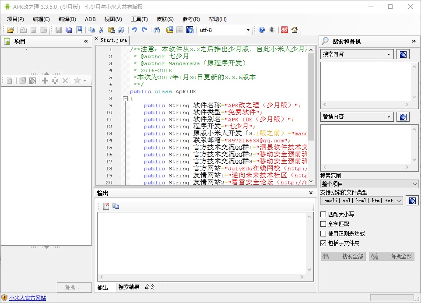Click the blue icon beside search content box
The image size is (421, 303).
[x=403, y=54]
